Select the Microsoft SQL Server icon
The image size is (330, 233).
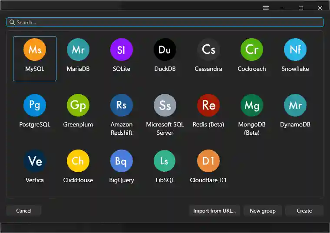pos(165,105)
